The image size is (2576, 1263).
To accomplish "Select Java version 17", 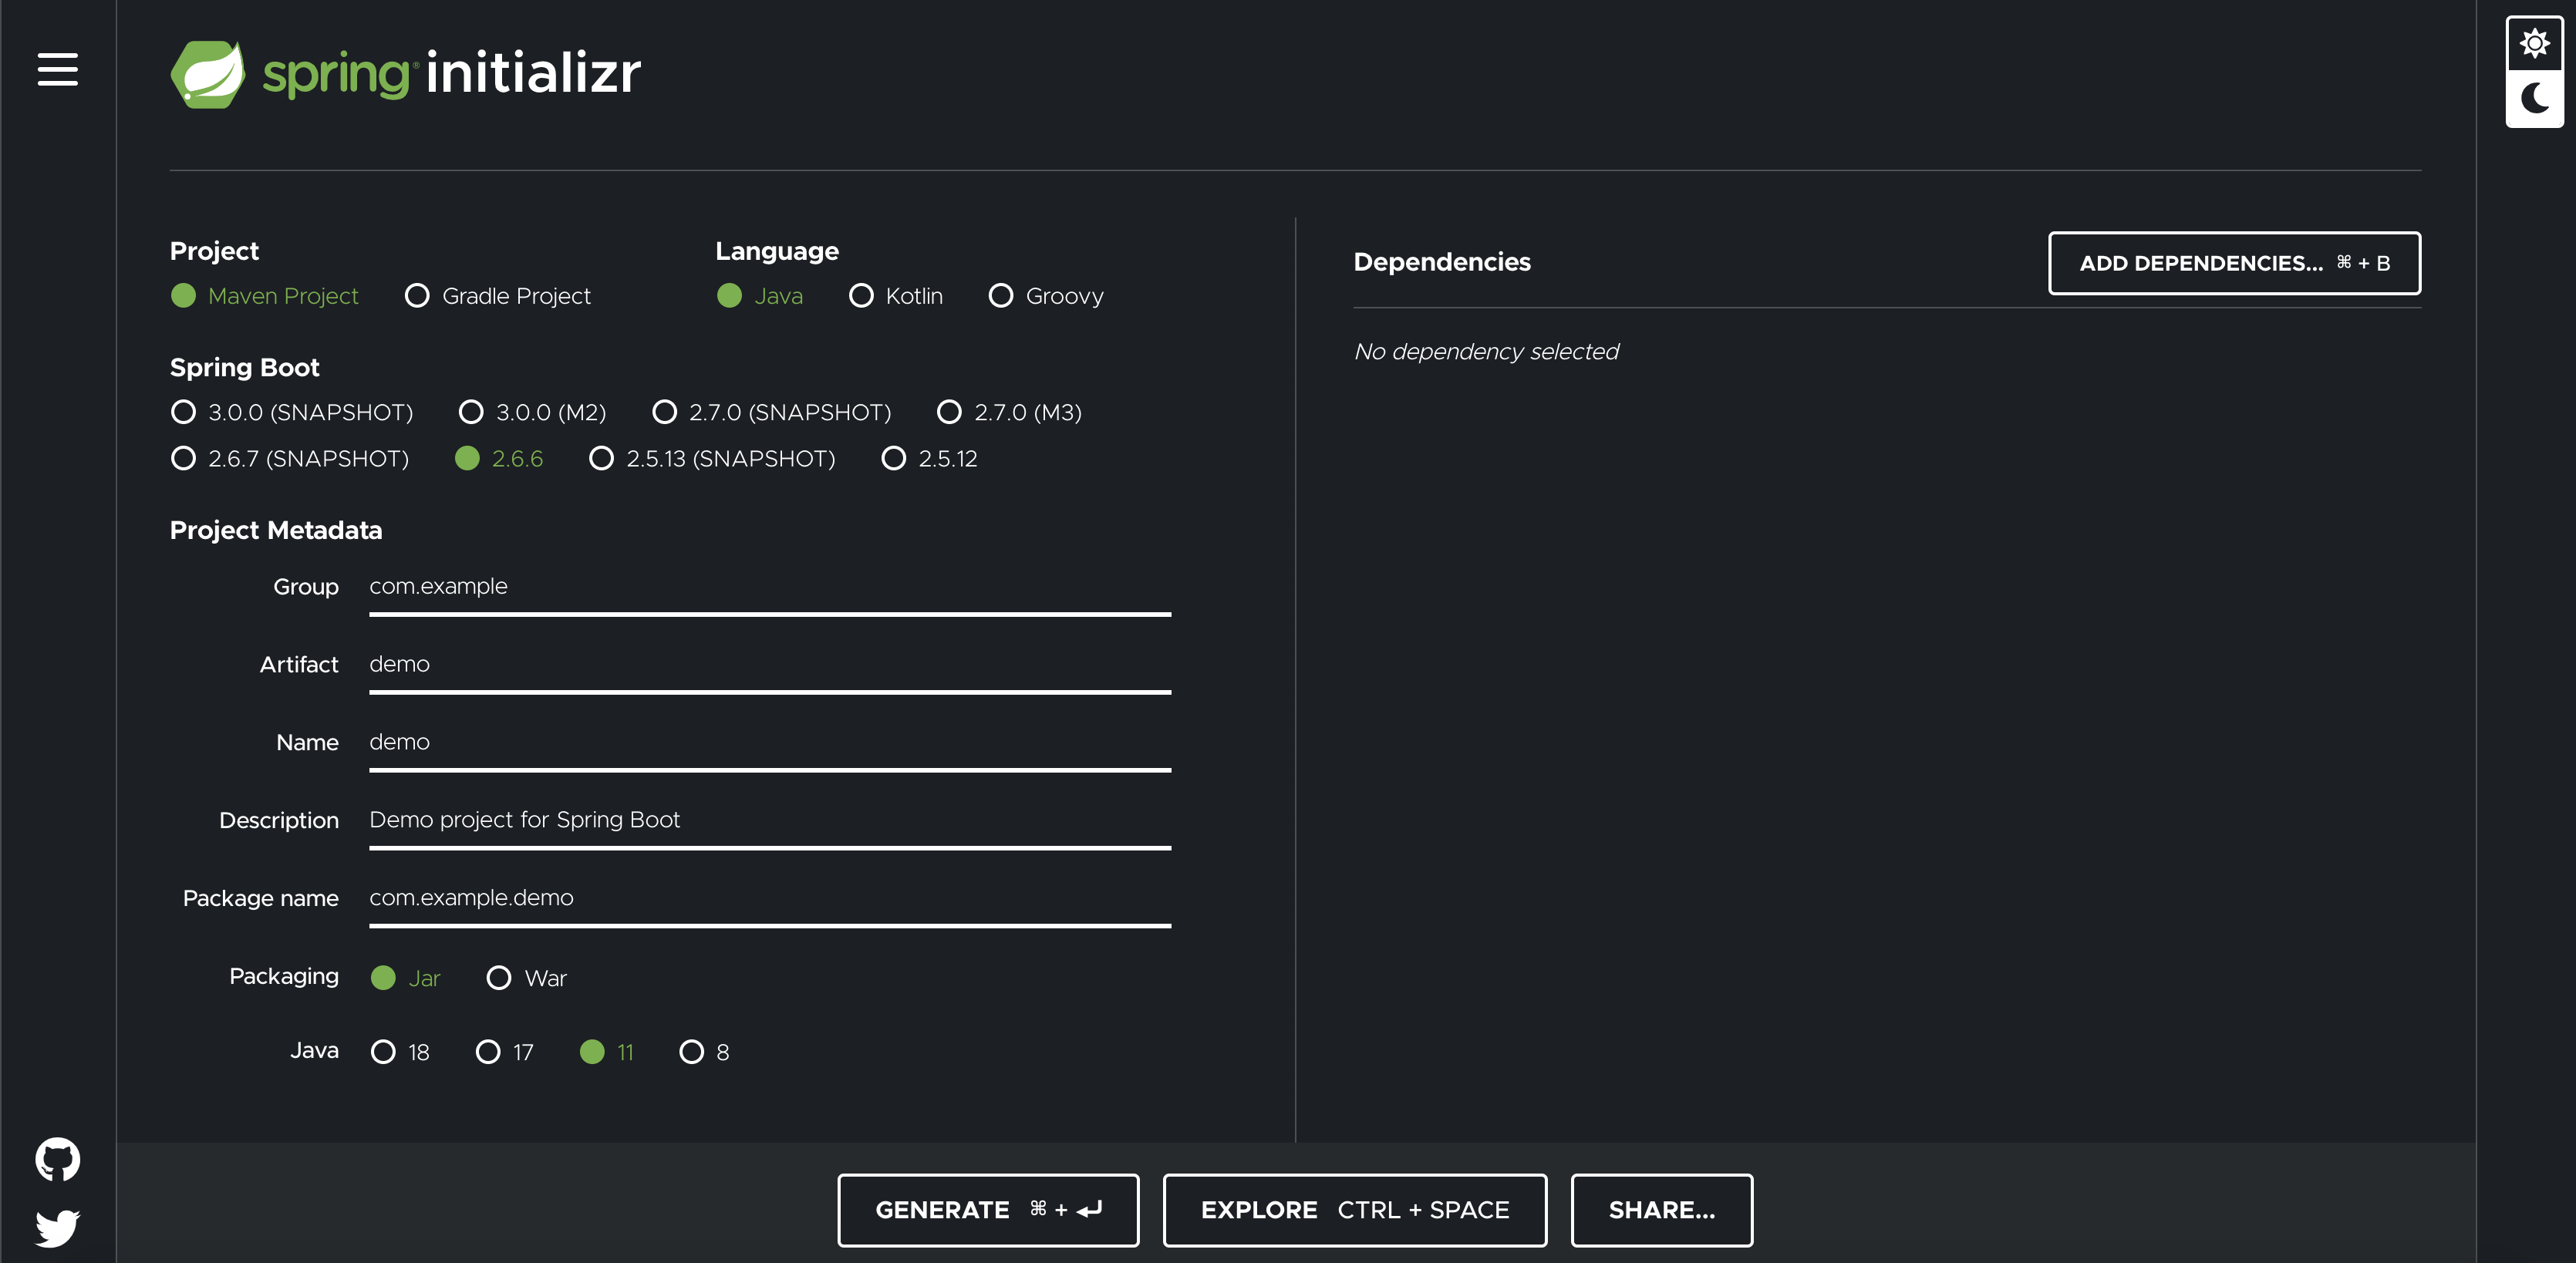I will (x=488, y=1052).
